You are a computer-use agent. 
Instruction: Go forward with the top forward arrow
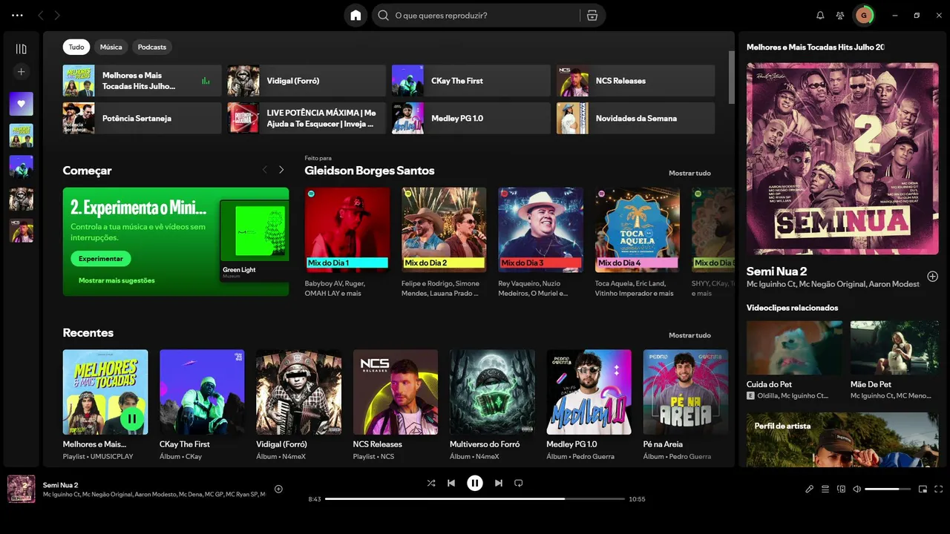point(57,15)
